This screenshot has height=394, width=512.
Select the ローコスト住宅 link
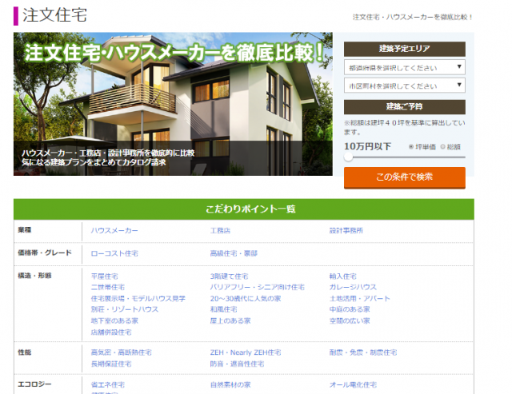(x=114, y=253)
